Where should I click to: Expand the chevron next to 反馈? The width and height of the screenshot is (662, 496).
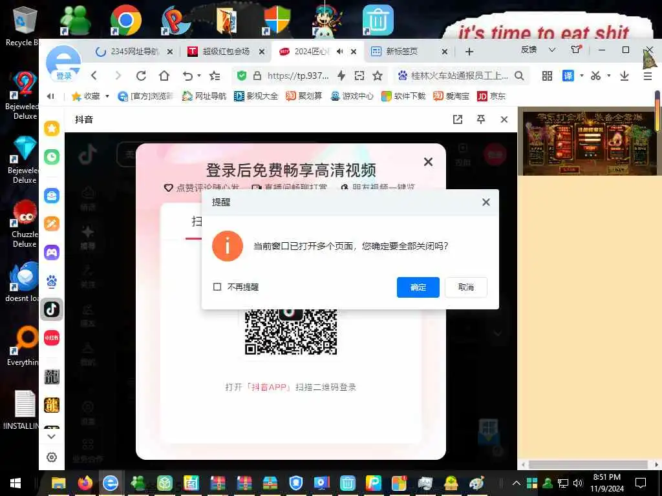pyautogui.click(x=552, y=50)
